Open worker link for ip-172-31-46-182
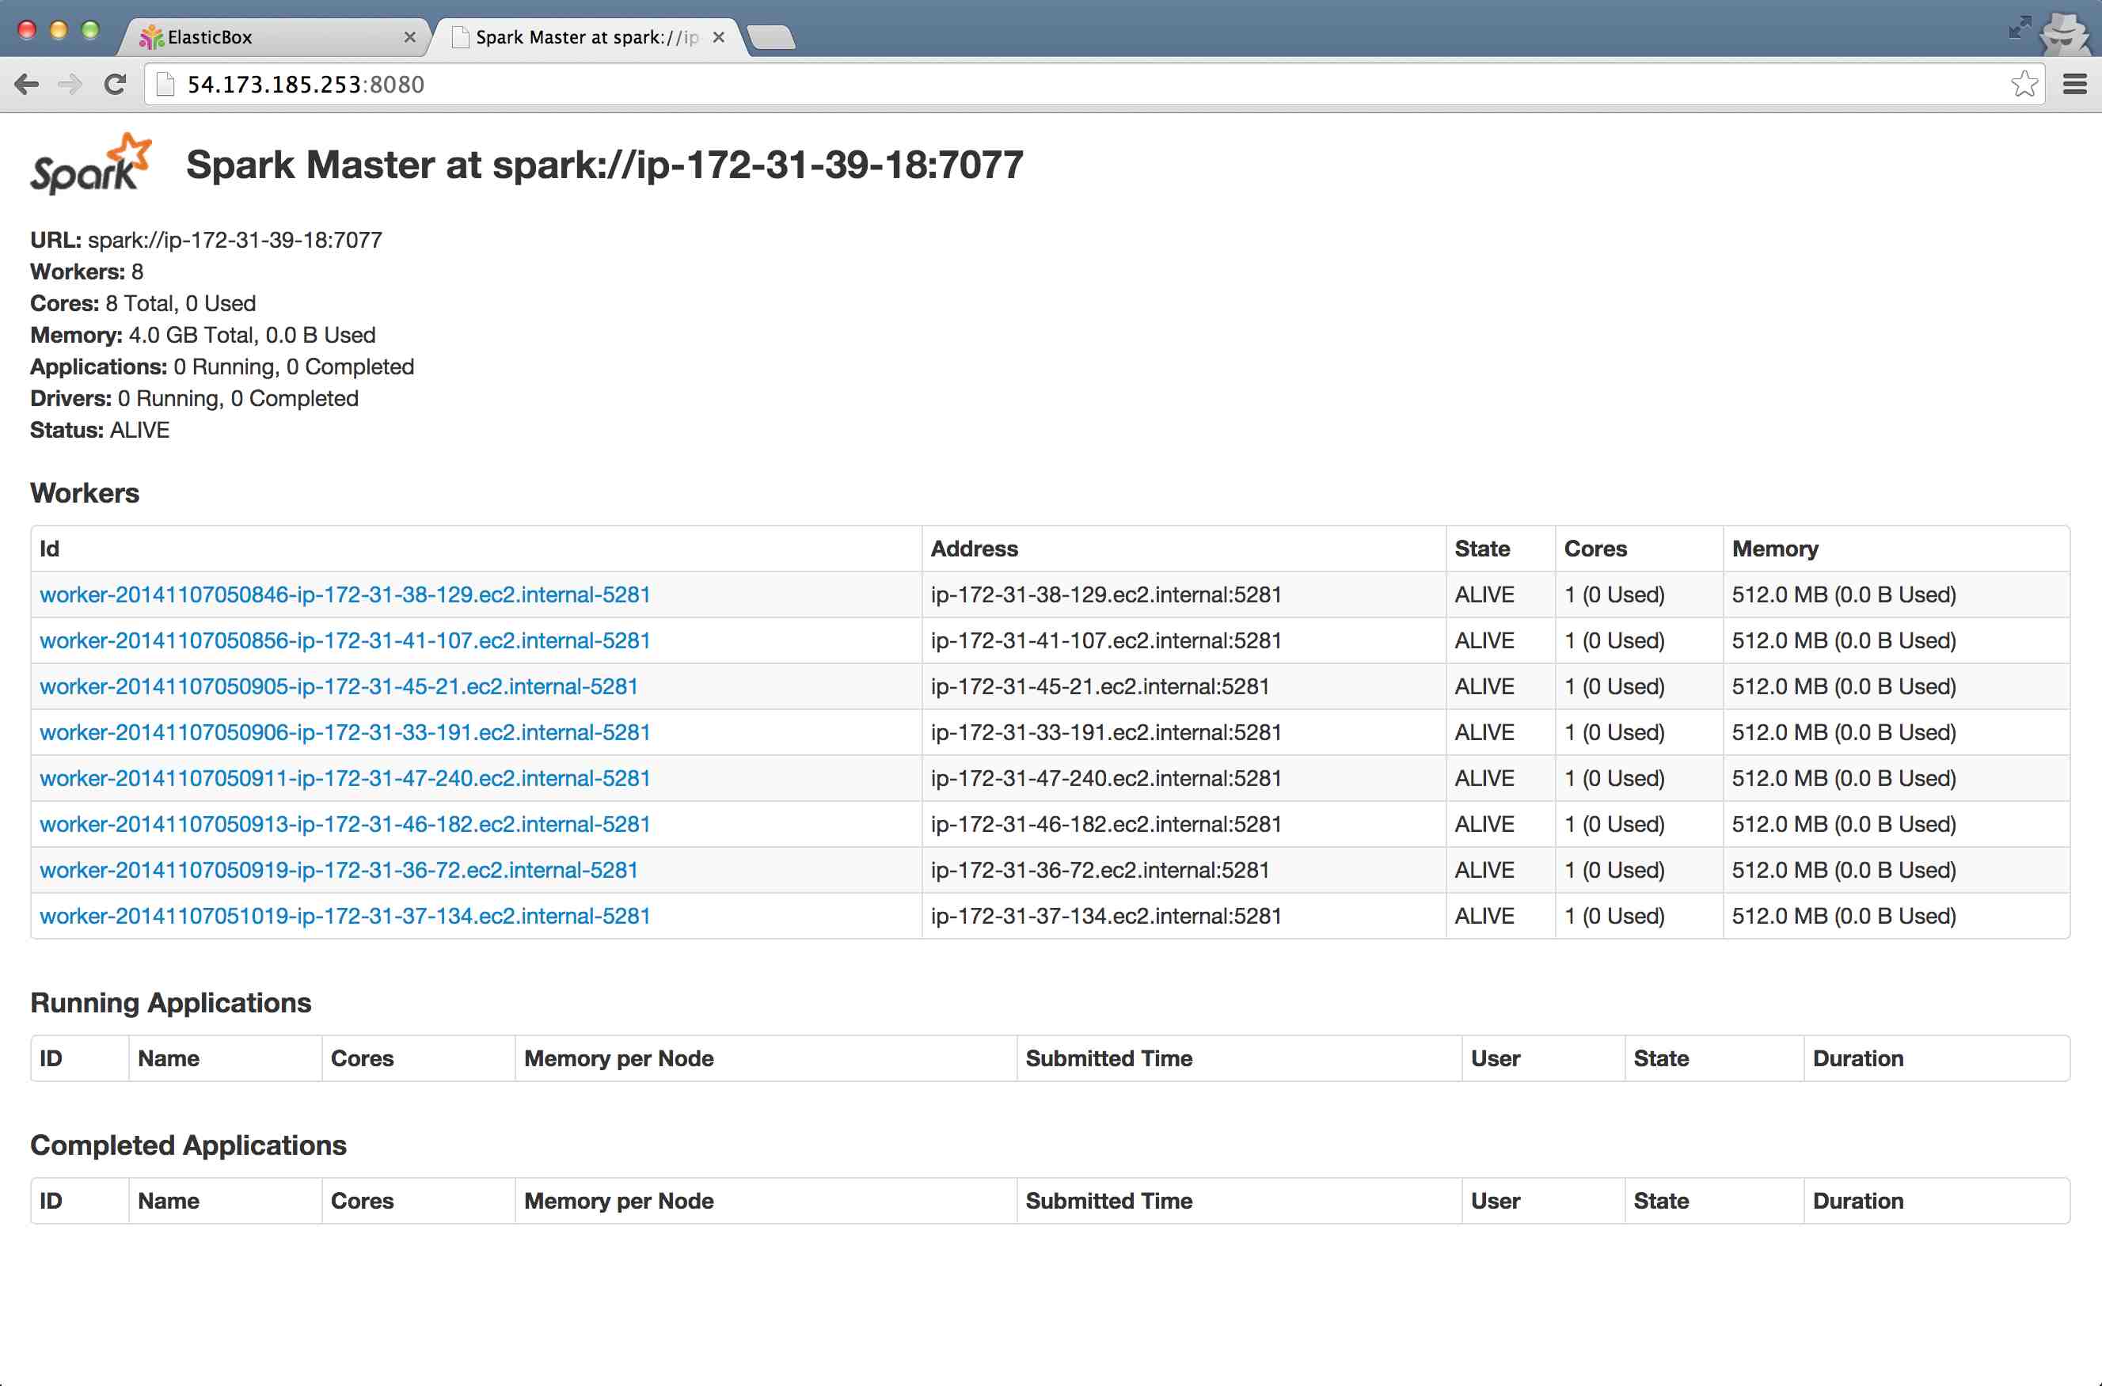 pyautogui.click(x=344, y=825)
